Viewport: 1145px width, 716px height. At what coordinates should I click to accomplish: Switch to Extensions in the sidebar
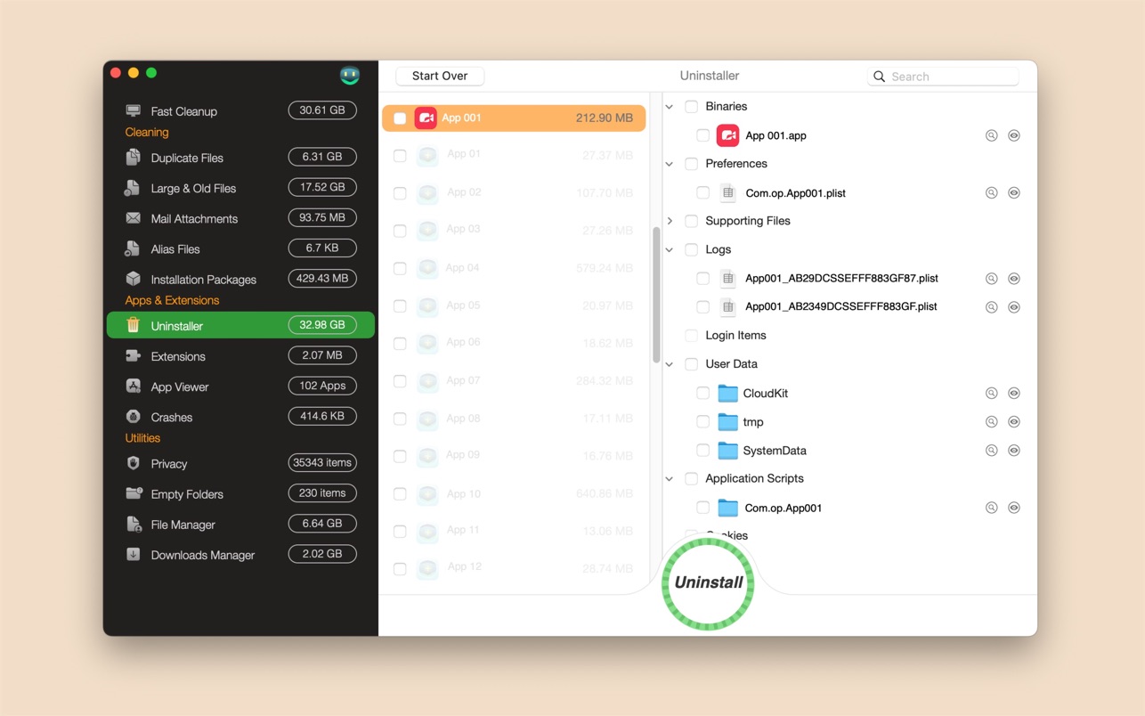[x=178, y=356]
